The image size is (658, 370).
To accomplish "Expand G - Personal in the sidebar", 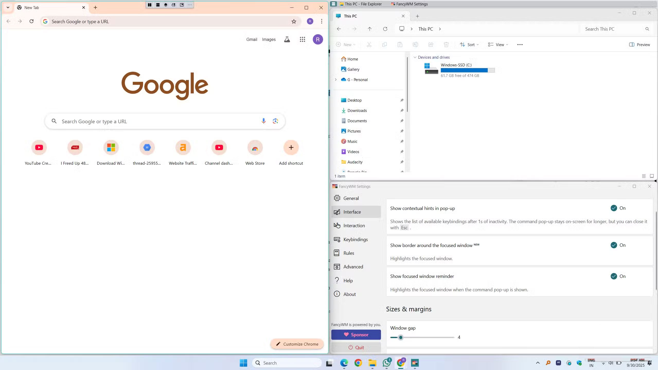I will (336, 80).
